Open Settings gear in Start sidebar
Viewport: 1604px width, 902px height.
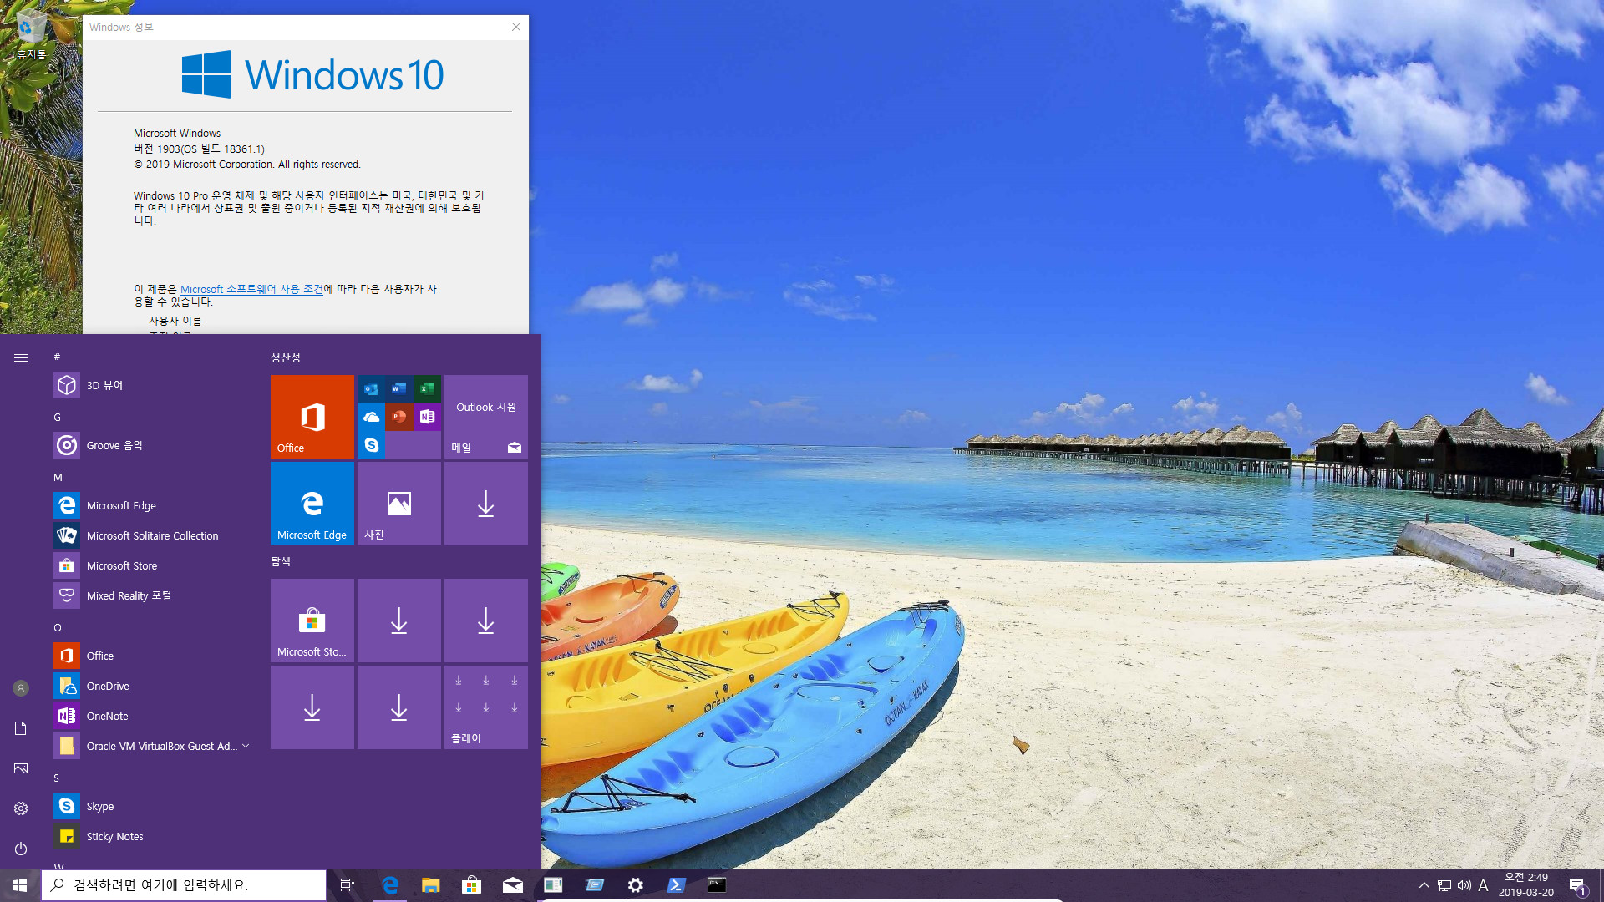pyautogui.click(x=21, y=808)
